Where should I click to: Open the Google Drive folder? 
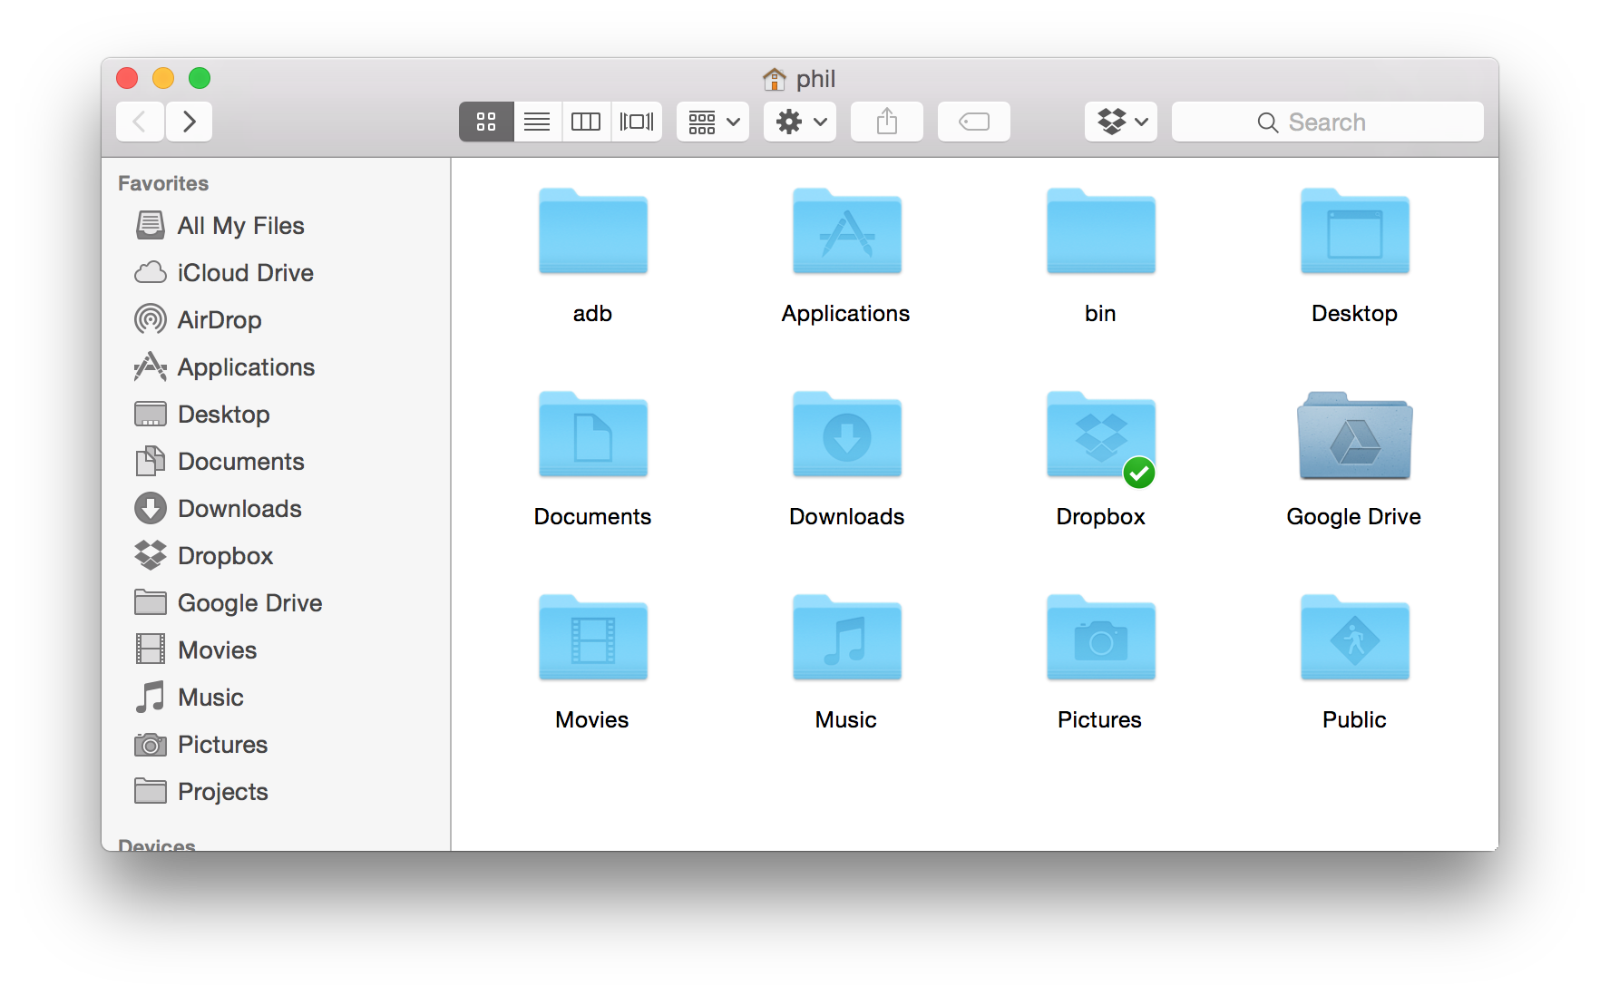tap(1353, 436)
